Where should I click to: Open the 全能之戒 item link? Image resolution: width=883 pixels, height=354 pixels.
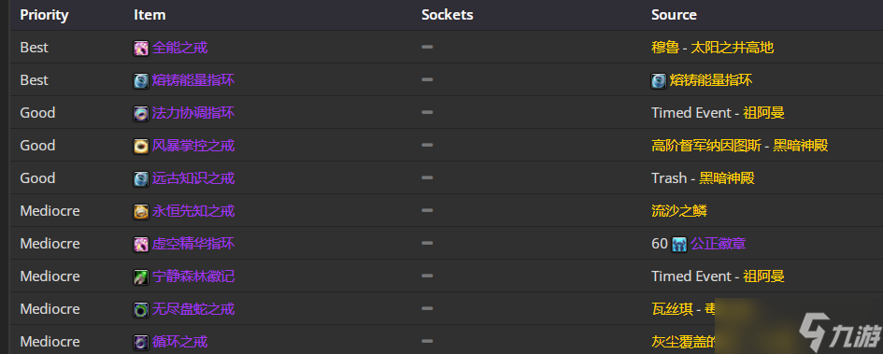click(179, 48)
